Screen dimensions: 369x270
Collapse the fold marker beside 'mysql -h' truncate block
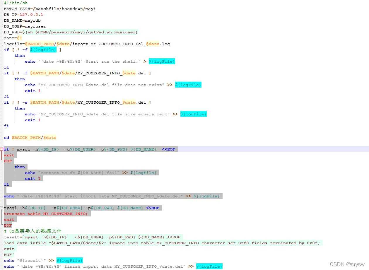(2, 208)
